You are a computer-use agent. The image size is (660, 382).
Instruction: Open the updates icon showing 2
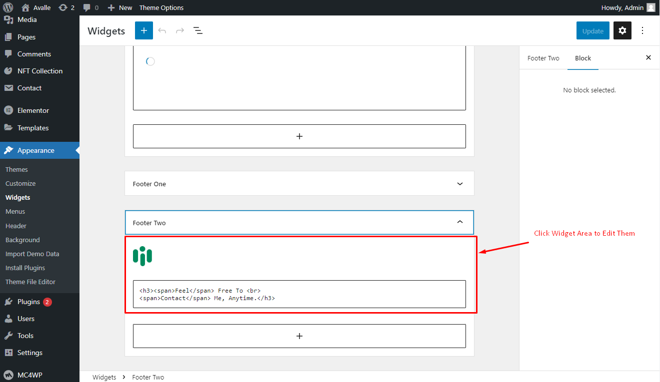coord(66,7)
